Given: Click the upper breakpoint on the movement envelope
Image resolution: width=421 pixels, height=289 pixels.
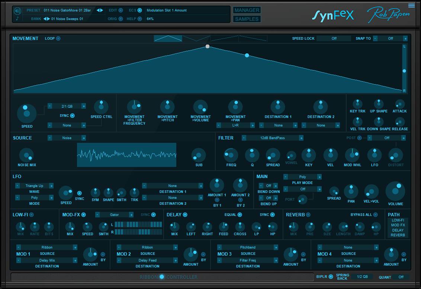Looking at the screenshot, I should (207, 46).
